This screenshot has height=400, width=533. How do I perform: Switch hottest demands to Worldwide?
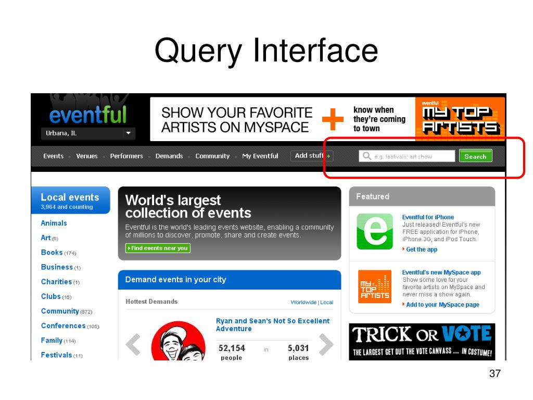coord(303,302)
